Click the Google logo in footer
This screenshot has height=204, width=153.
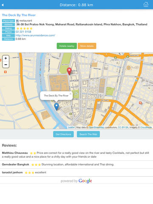[85, 181]
